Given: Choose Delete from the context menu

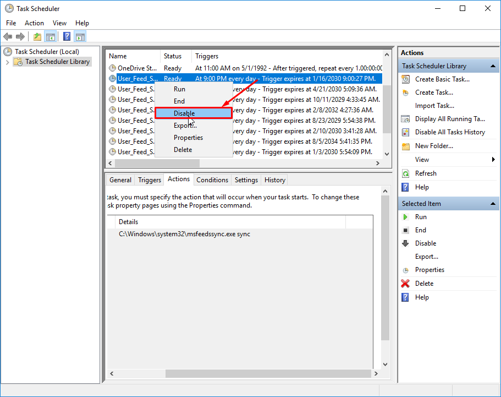Looking at the screenshot, I should pos(194,150).
